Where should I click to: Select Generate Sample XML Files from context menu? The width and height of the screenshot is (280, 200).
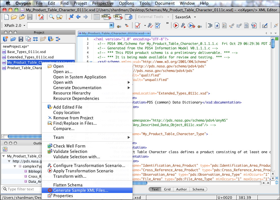87,190
